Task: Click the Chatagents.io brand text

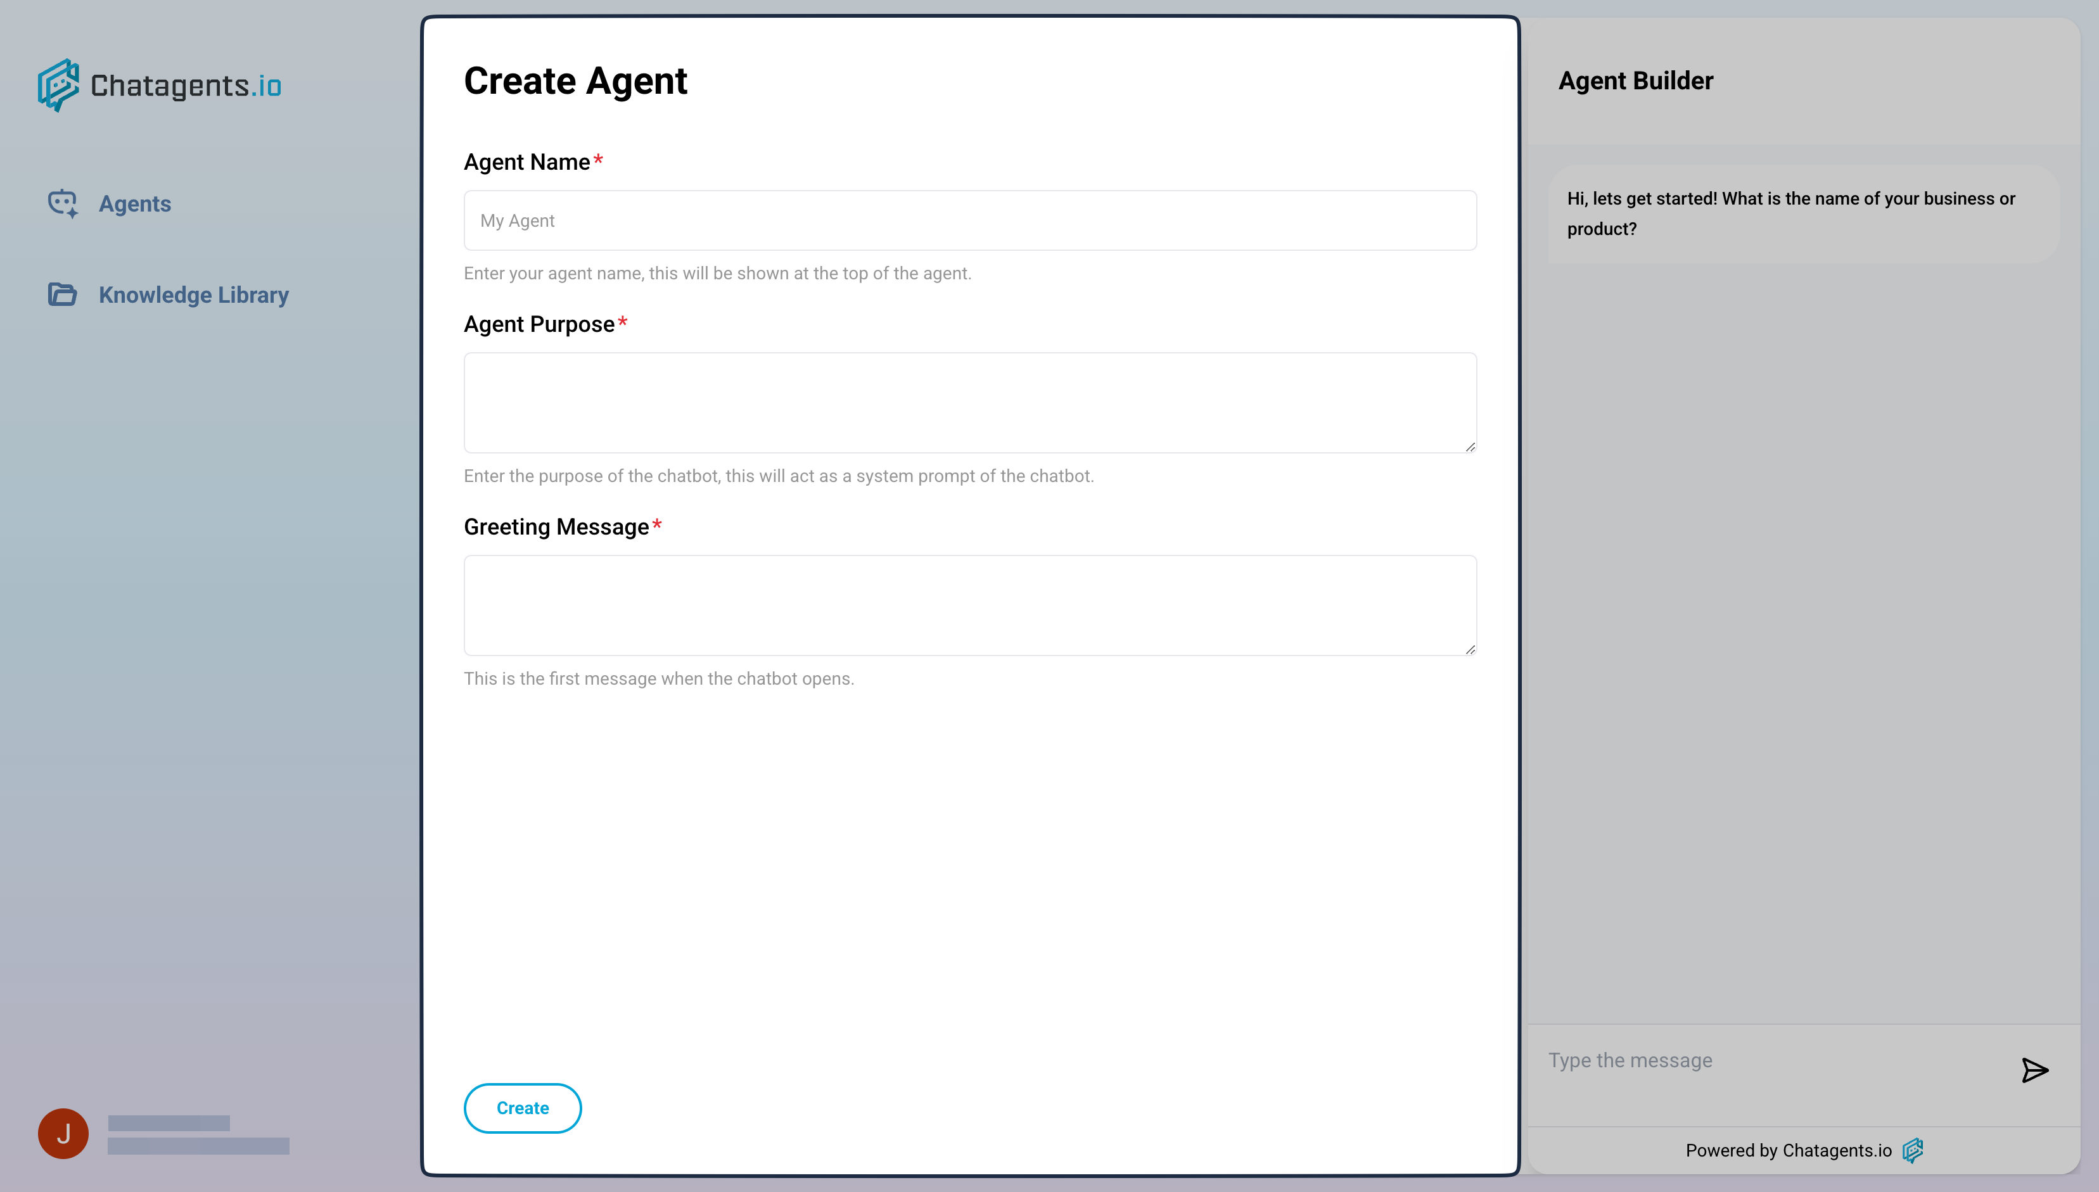Action: (x=185, y=86)
